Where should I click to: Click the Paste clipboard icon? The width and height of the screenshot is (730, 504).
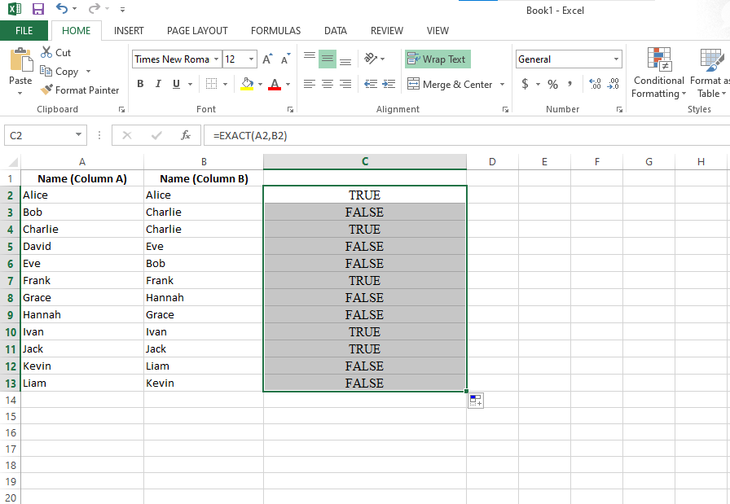pos(21,60)
